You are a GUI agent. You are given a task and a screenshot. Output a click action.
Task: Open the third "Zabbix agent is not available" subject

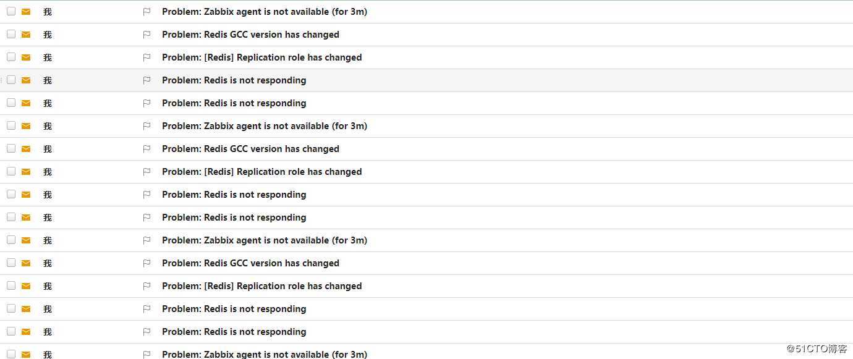coord(264,240)
